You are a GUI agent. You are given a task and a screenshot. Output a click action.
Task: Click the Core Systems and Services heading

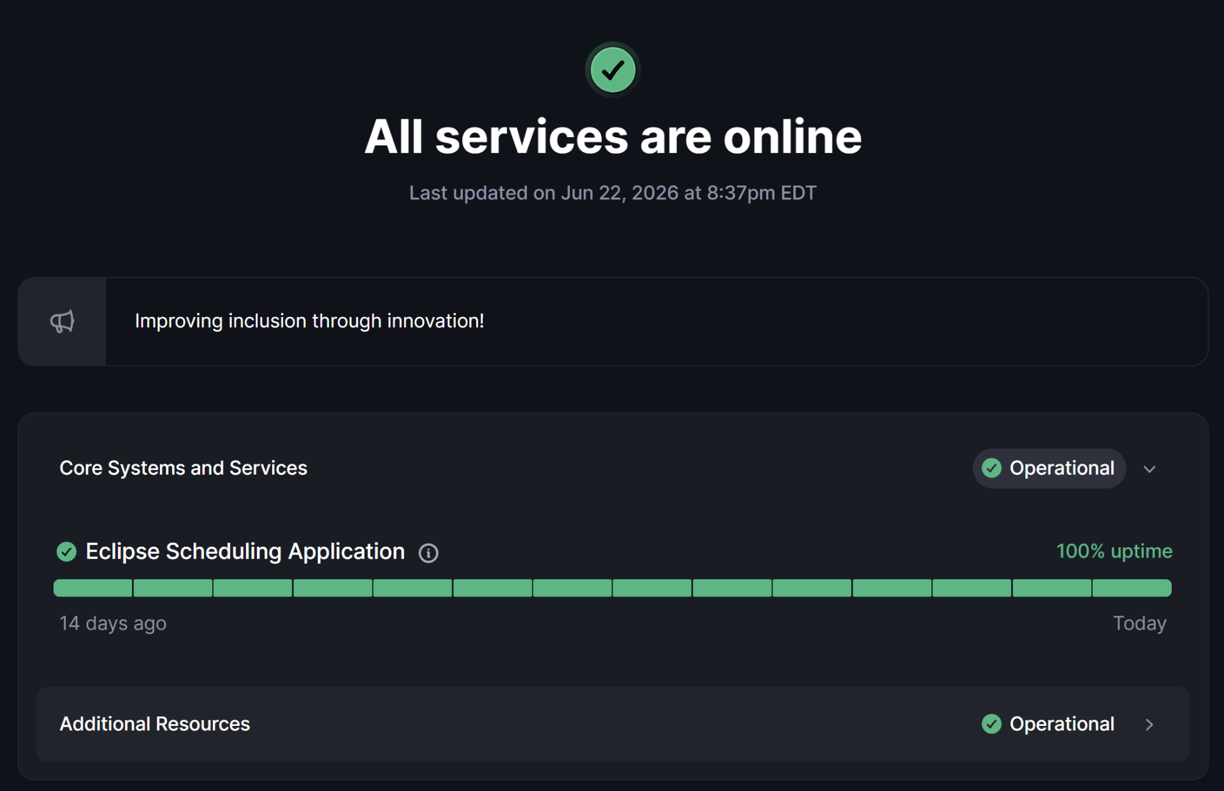pos(184,468)
